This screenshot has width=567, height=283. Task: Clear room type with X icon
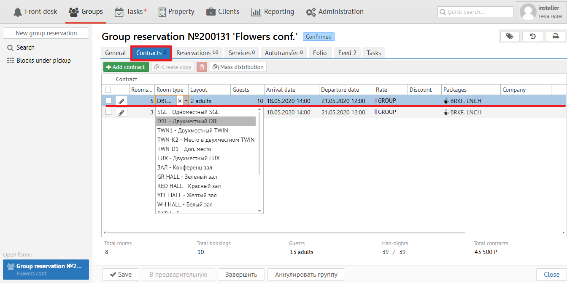(x=180, y=101)
